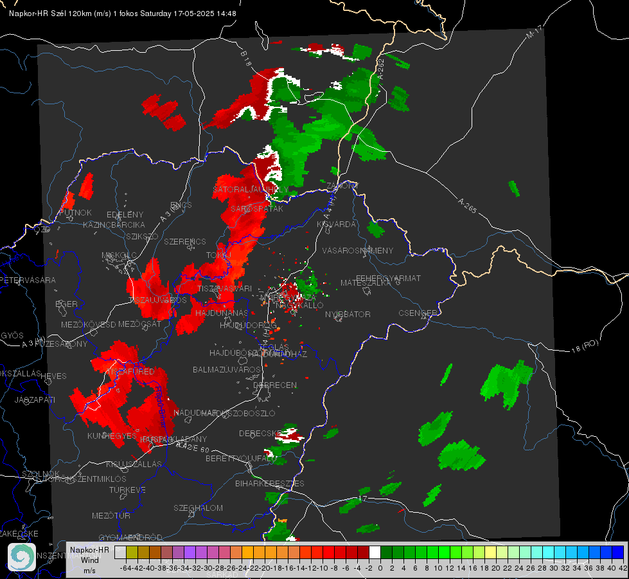Select the SATORALJAUJHELY label
The height and width of the screenshot is (579, 629).
point(251,189)
